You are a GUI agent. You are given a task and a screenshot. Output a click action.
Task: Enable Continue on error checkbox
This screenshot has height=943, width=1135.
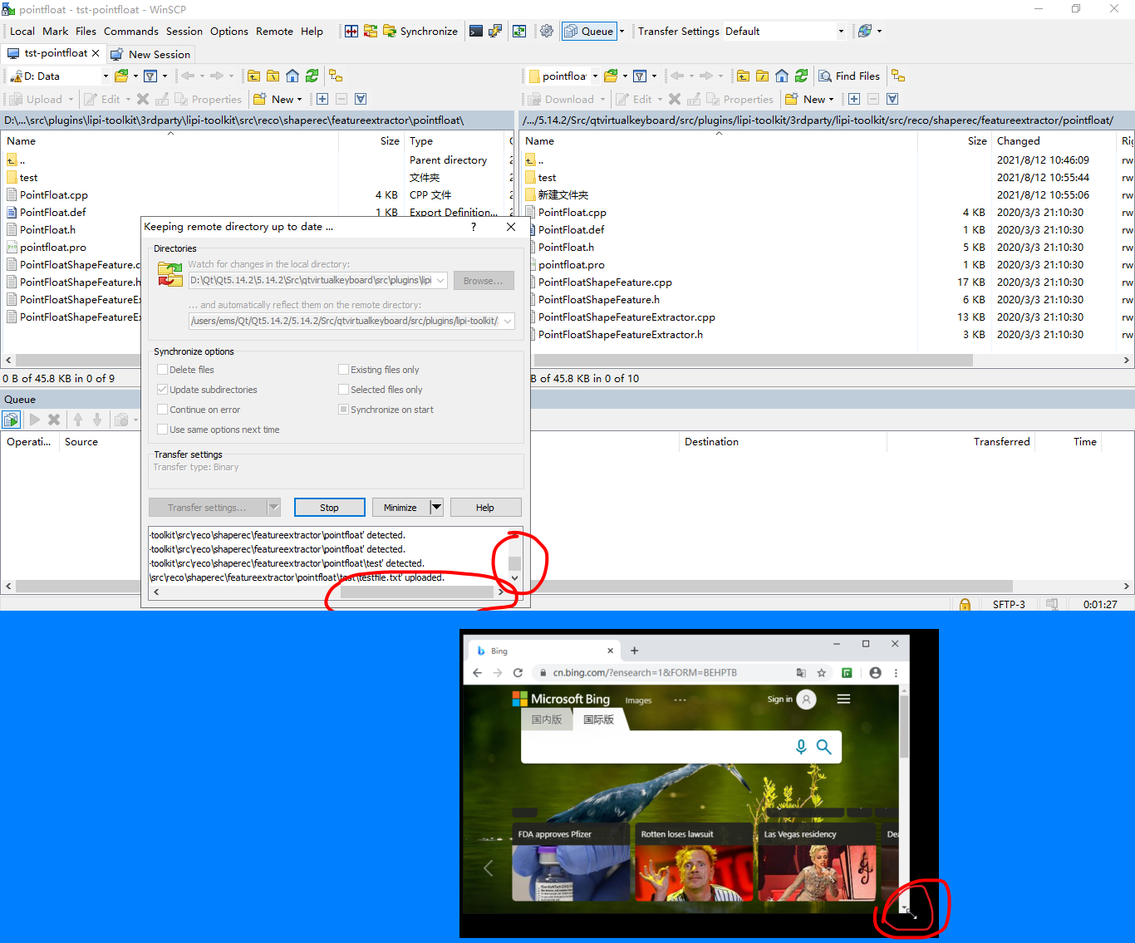pyautogui.click(x=163, y=410)
